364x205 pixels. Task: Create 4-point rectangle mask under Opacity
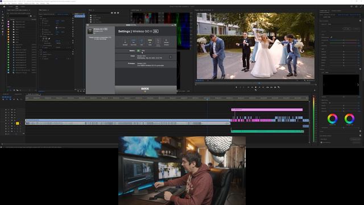tap(46, 39)
